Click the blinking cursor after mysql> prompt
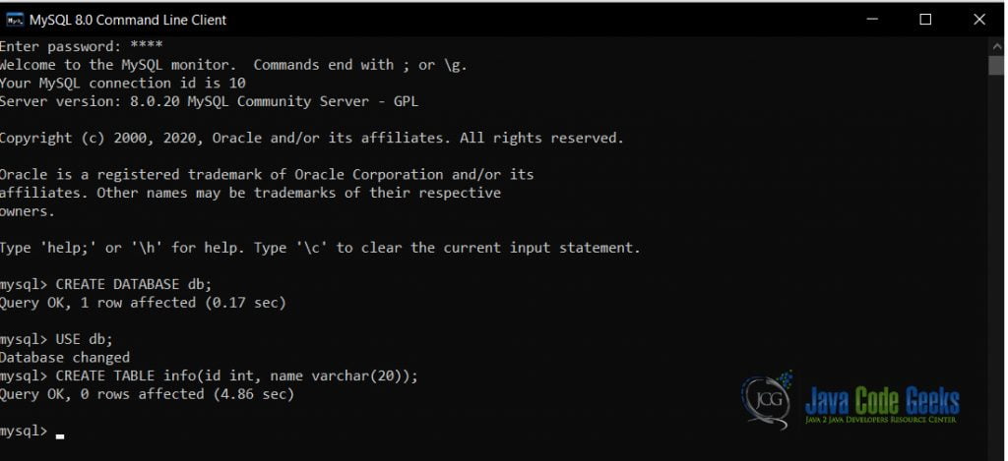 coord(60,436)
